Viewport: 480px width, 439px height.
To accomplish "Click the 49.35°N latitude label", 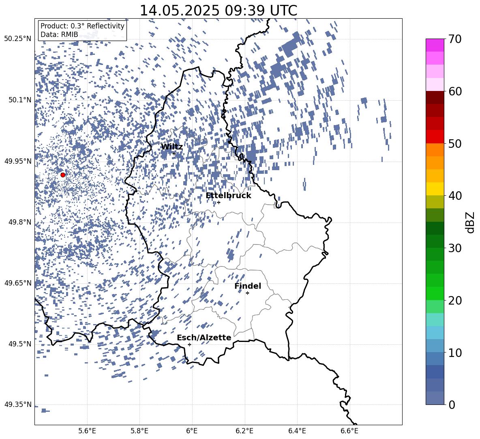I will pos(18,404).
